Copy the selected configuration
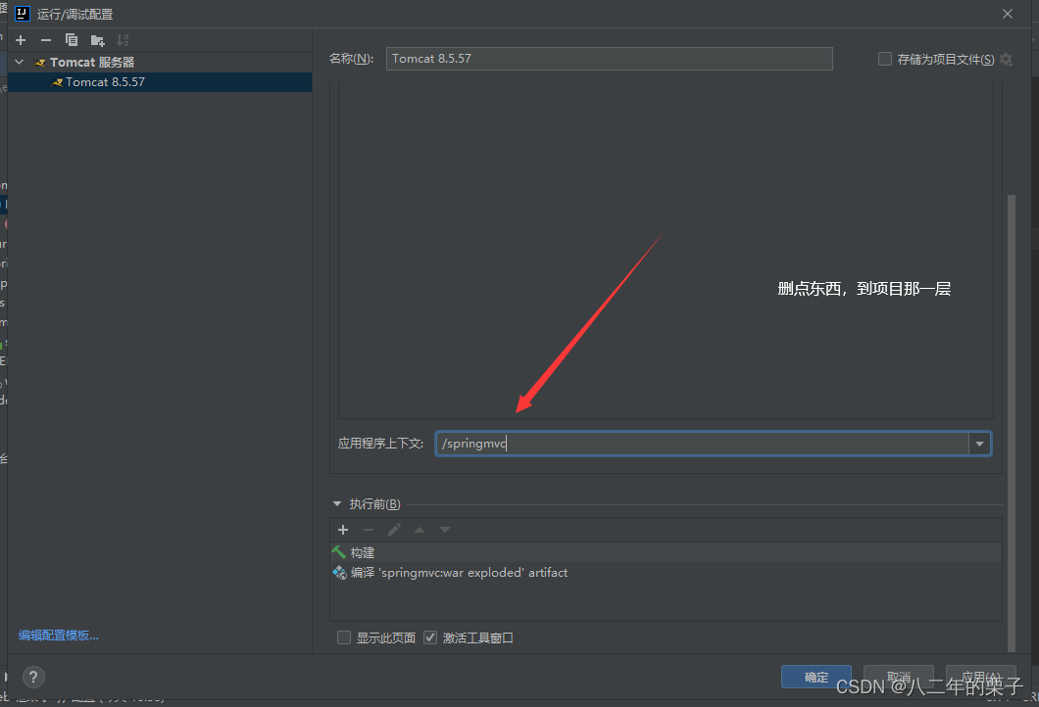The height and width of the screenshot is (707, 1039). [x=72, y=40]
